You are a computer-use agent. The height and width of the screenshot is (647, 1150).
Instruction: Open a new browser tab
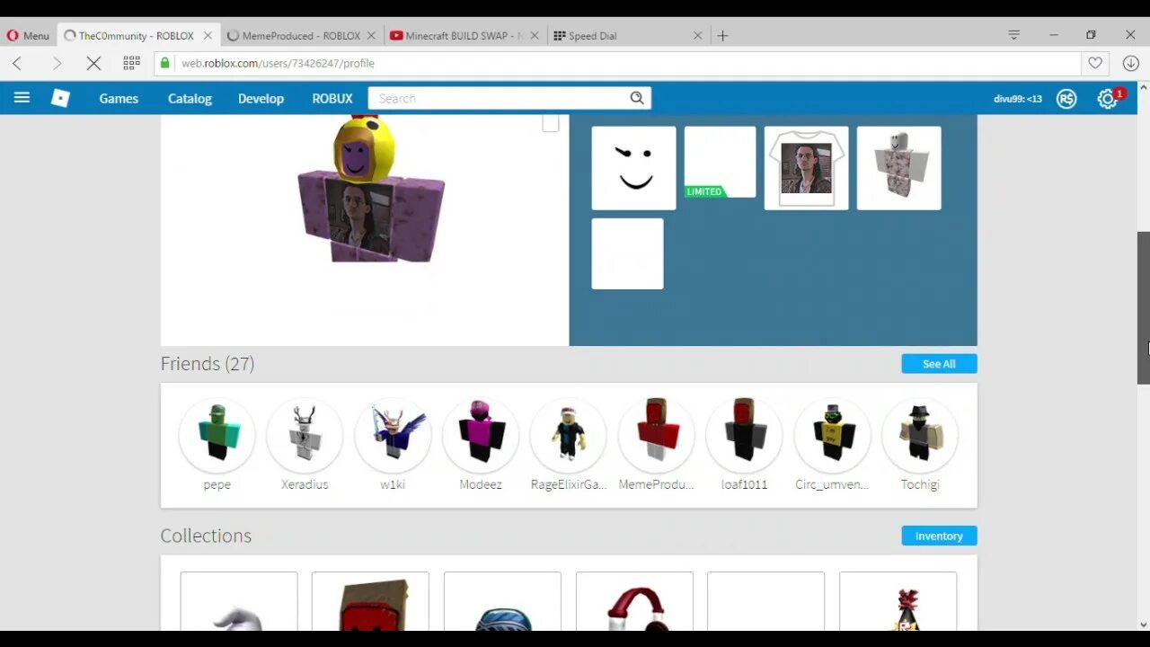coord(722,36)
